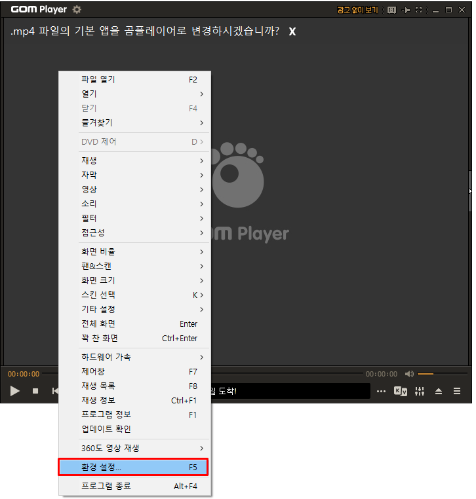
Task: Expand the 영상 submenu
Action: 134,190
